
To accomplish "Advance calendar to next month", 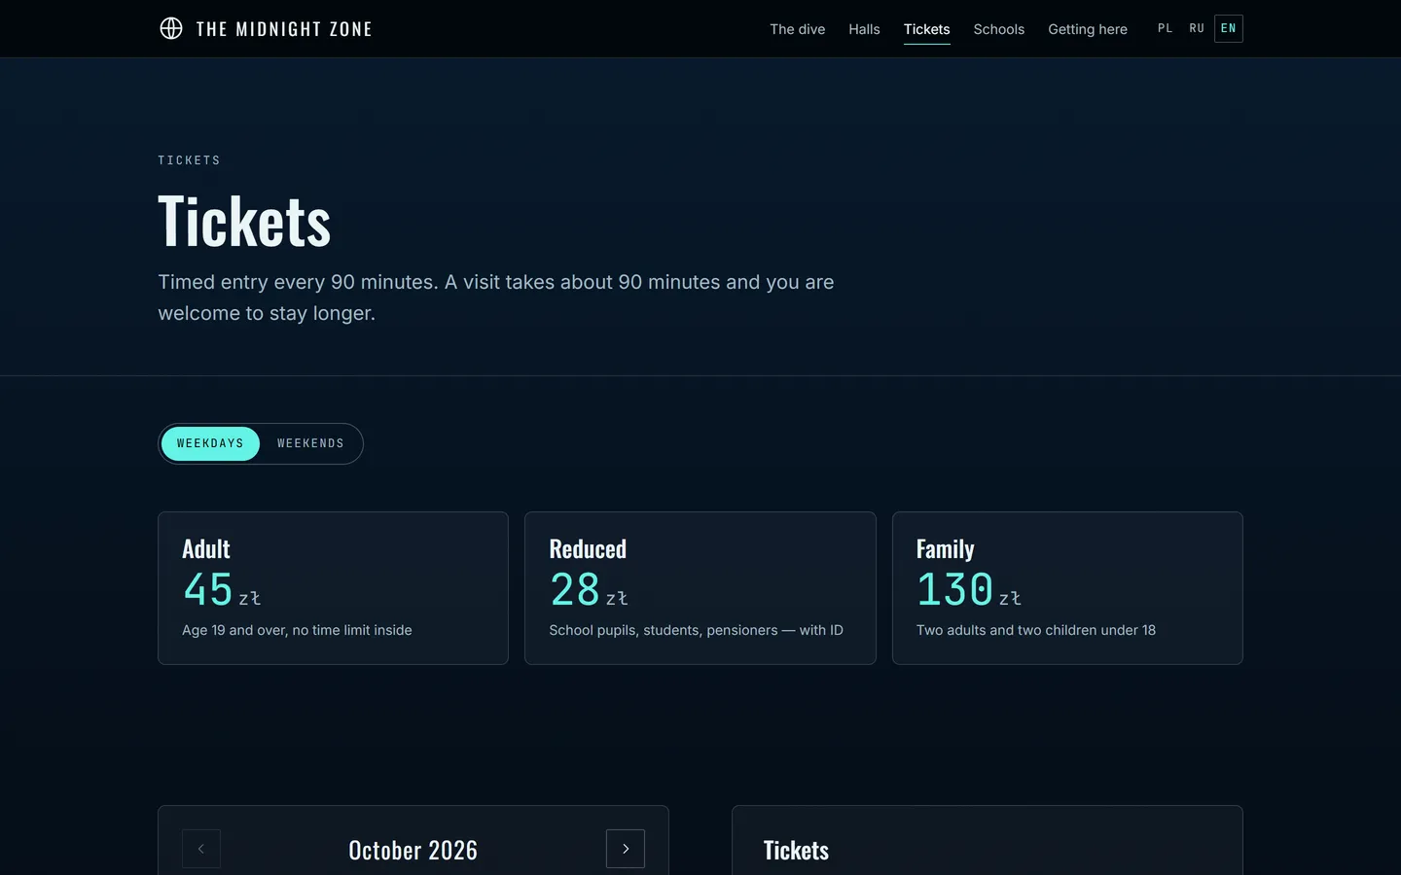I will (626, 849).
